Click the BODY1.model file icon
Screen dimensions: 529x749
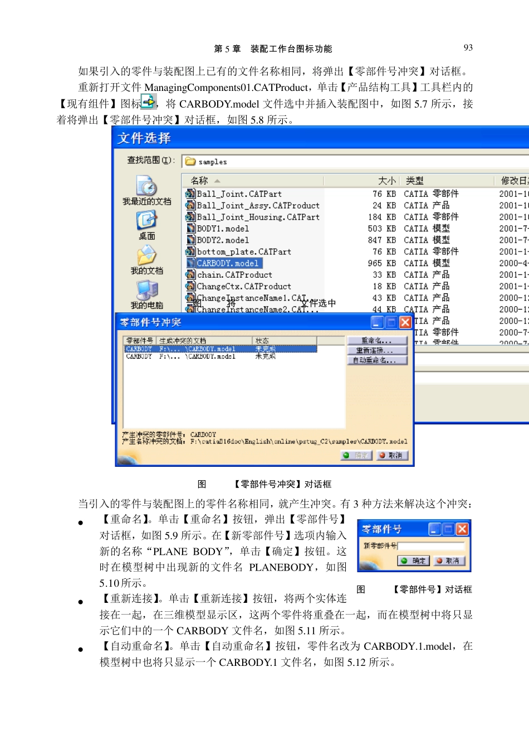191,229
